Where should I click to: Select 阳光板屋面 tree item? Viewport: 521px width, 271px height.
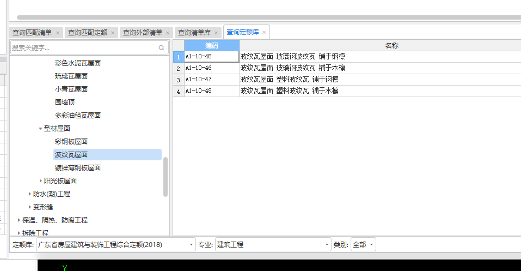tap(60, 181)
